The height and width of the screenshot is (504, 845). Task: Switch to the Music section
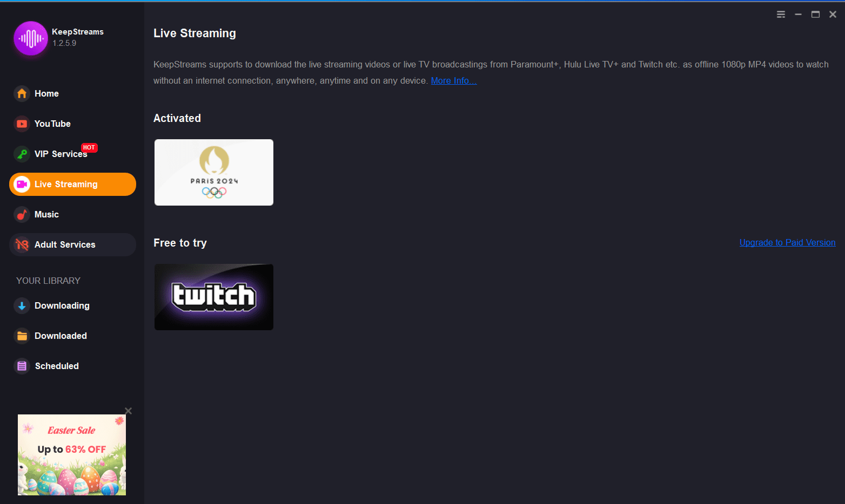coord(72,214)
